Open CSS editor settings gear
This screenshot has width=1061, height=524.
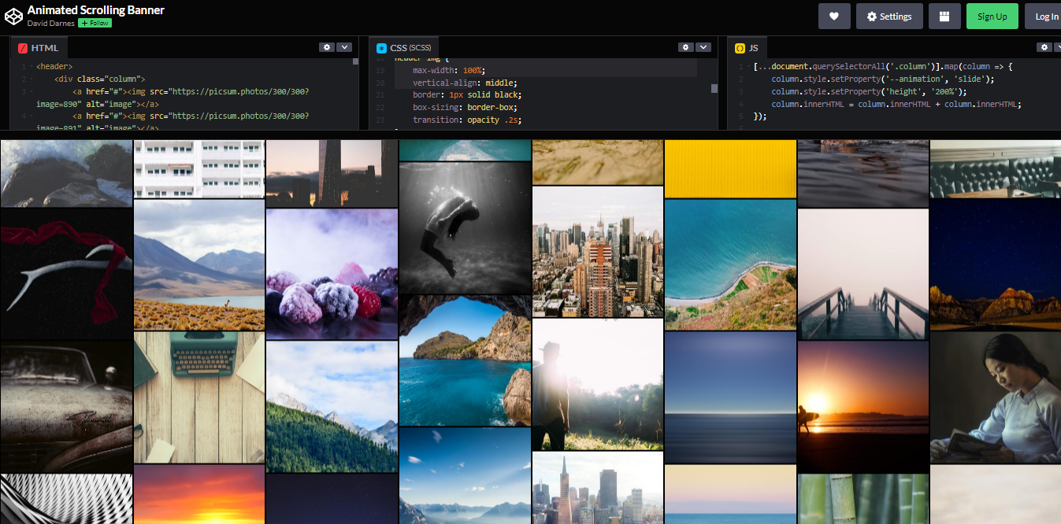point(686,47)
